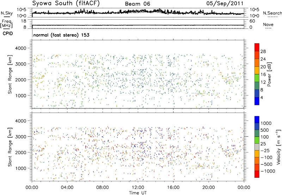
Task: Click the "N.Search" legend label
Action: coord(272,13)
